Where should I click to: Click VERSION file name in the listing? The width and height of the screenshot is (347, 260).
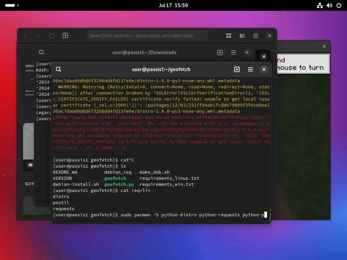coord(62,178)
